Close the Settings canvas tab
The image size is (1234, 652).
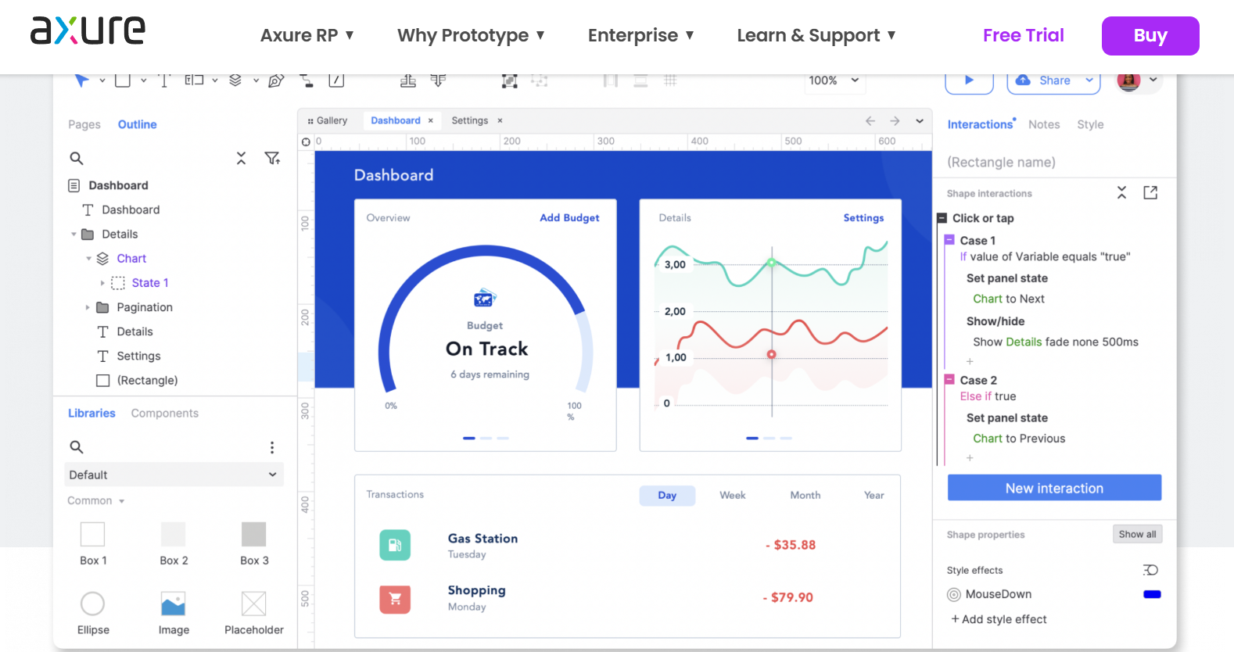tap(500, 120)
